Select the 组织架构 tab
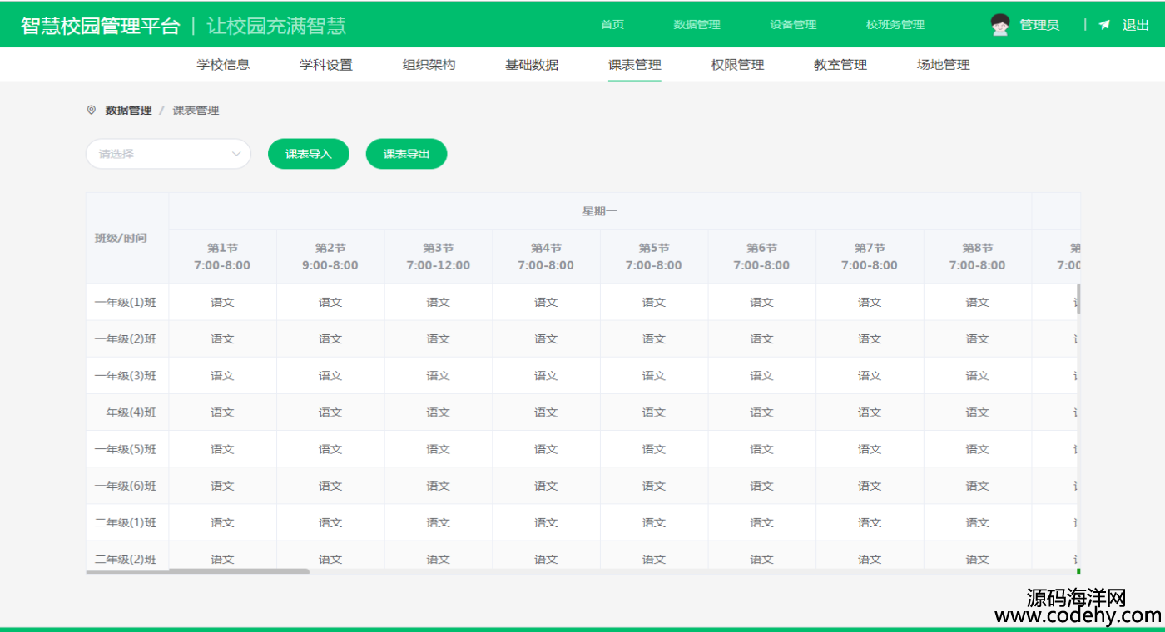This screenshot has height=632, width=1165. tap(429, 65)
